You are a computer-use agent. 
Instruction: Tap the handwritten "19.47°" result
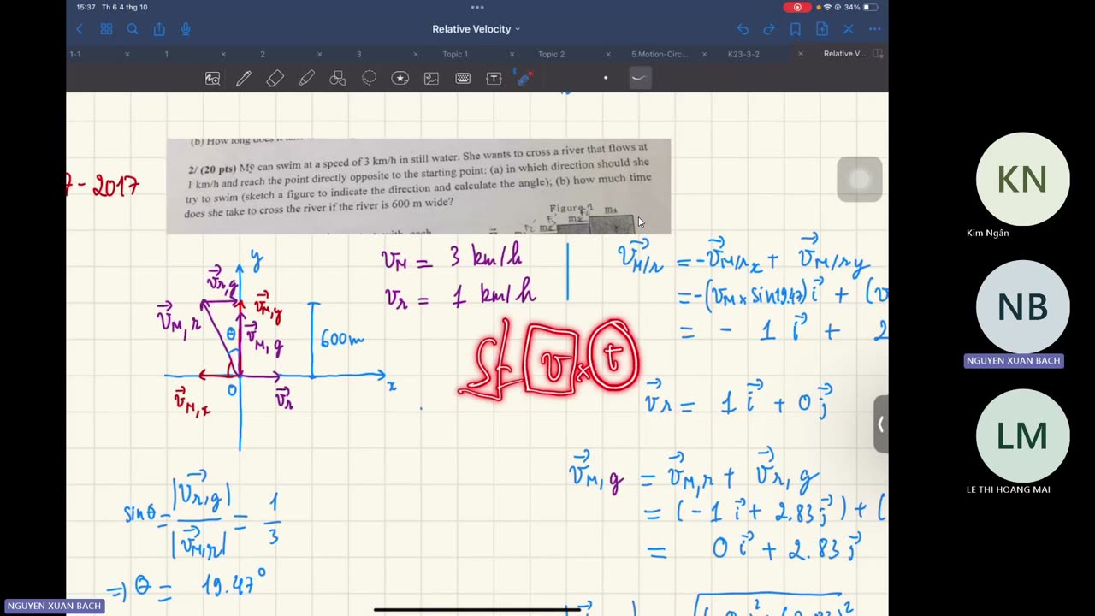point(234,586)
